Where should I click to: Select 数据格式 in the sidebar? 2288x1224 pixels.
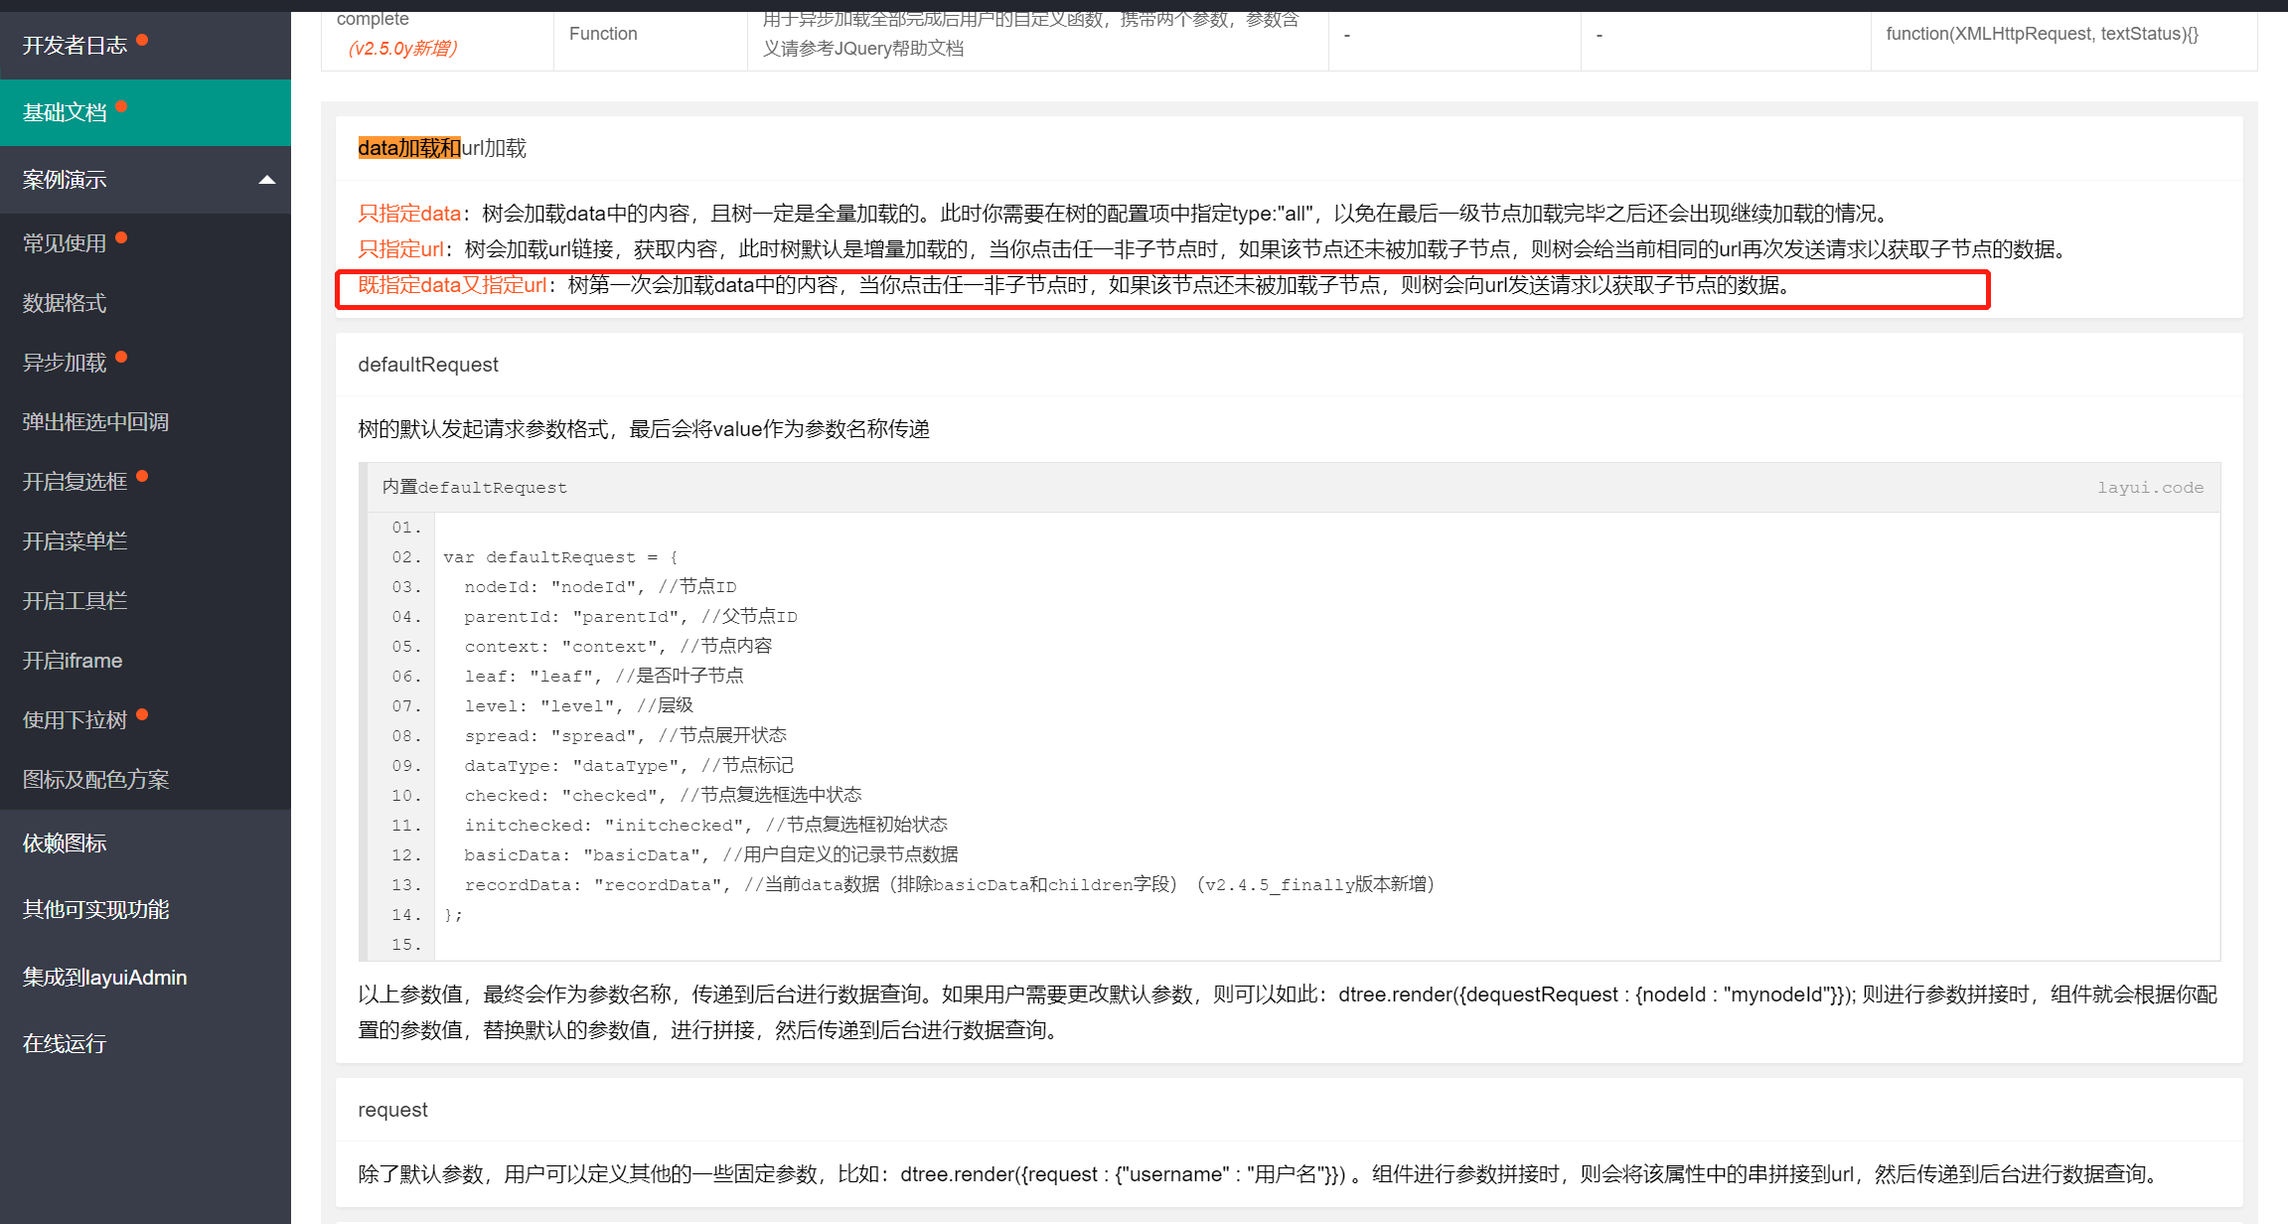click(x=64, y=303)
